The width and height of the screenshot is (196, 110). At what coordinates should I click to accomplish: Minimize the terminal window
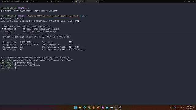coord(184,2)
